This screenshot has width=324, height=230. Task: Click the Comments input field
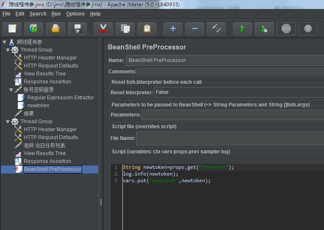click(231, 72)
